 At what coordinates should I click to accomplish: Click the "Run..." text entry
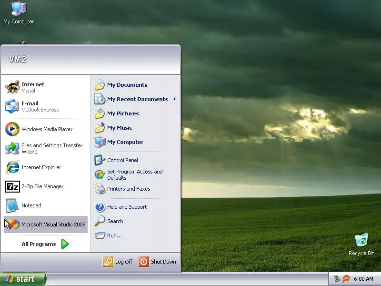click(114, 235)
